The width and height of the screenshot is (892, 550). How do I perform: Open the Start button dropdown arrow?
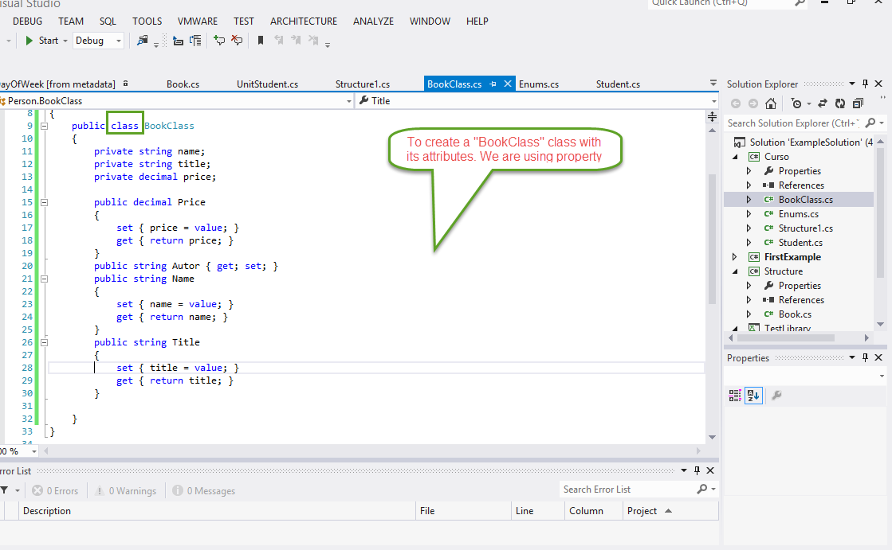(65, 41)
